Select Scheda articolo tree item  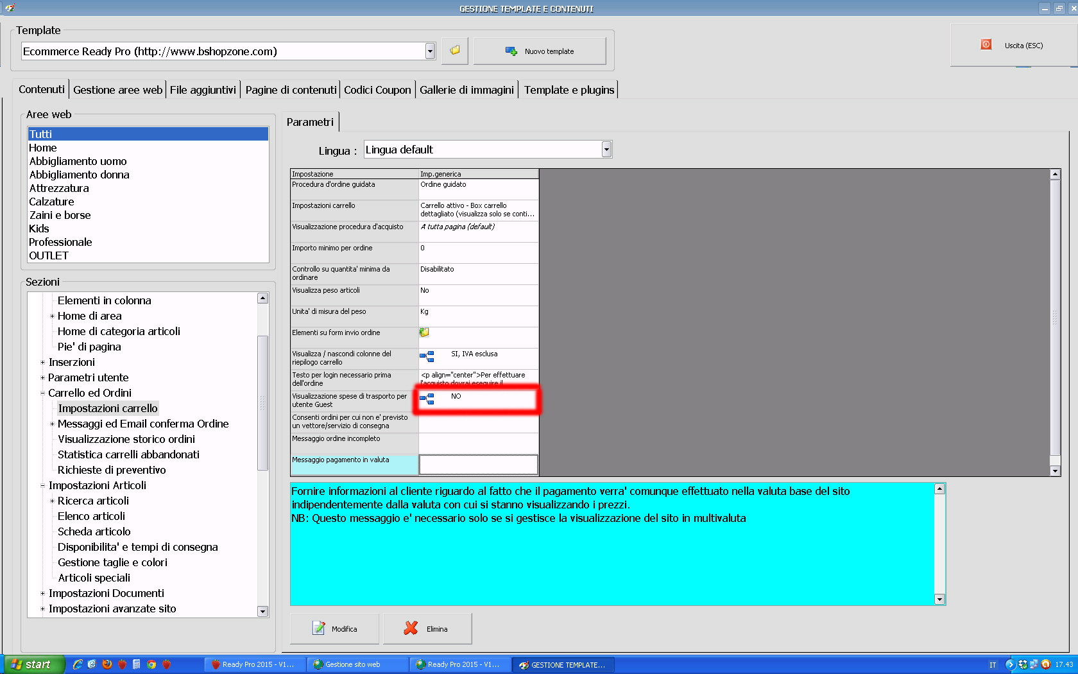[94, 531]
